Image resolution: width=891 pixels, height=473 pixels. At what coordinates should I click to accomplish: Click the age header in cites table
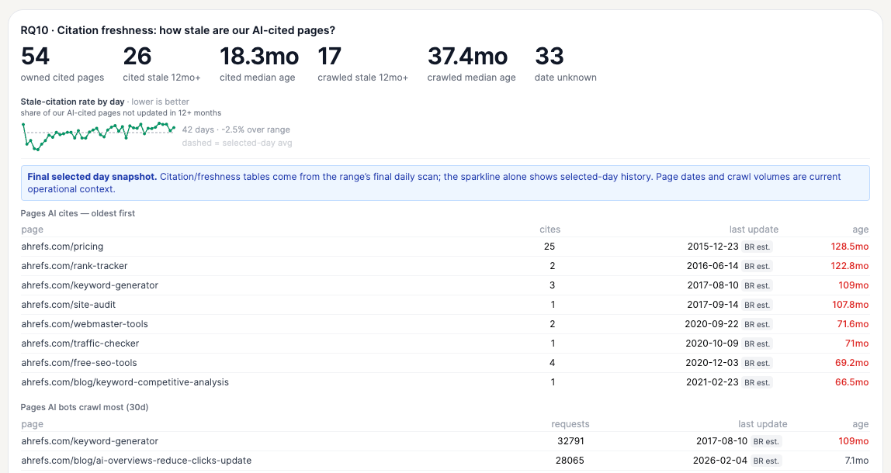pos(860,230)
